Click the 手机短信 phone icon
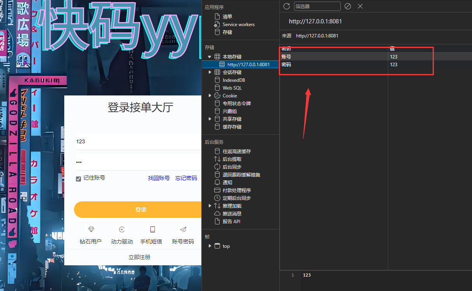472x291 pixels. click(152, 229)
